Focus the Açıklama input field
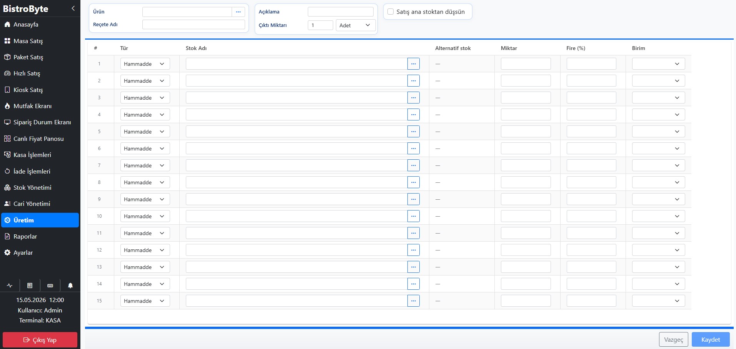Screen dimensions: 736x349 (340, 12)
